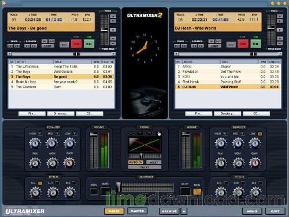Open the ARCHIVE view

point(169,211)
